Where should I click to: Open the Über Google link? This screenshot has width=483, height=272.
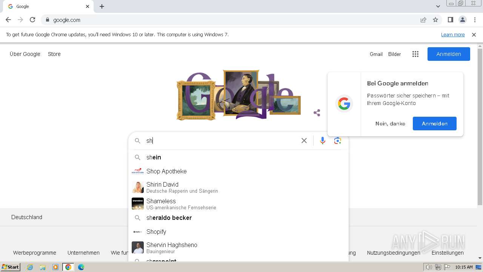pos(25,54)
